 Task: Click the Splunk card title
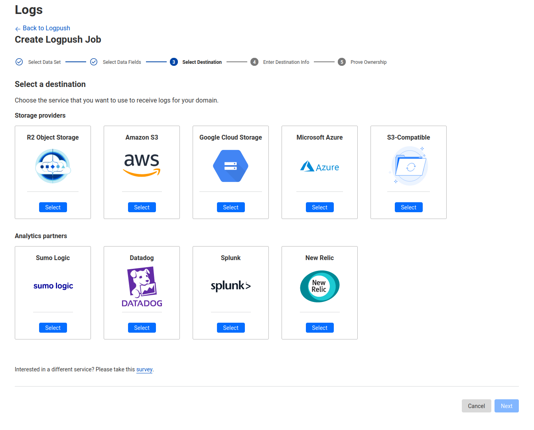click(x=231, y=258)
